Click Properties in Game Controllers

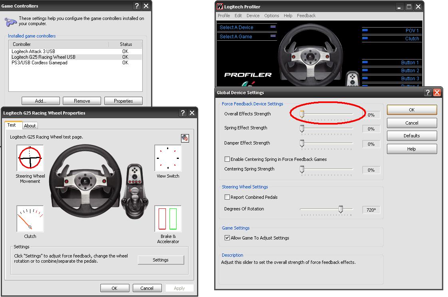(123, 101)
